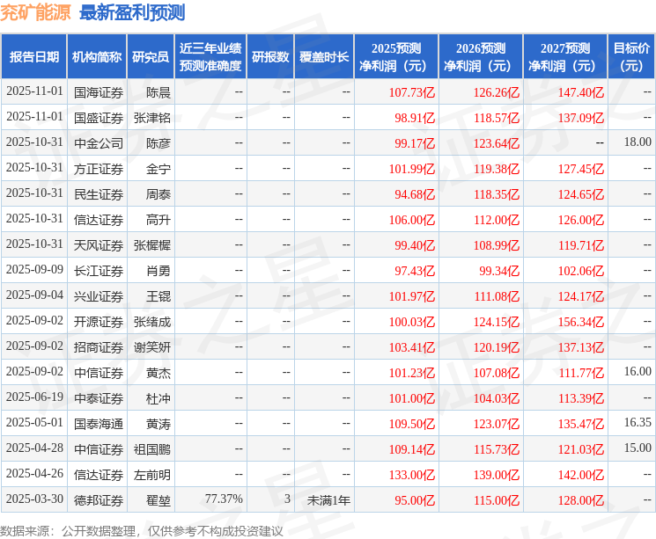Click the 133.00亿 profit forecast
Screen dimensions: 656x539
pyautogui.click(x=412, y=475)
